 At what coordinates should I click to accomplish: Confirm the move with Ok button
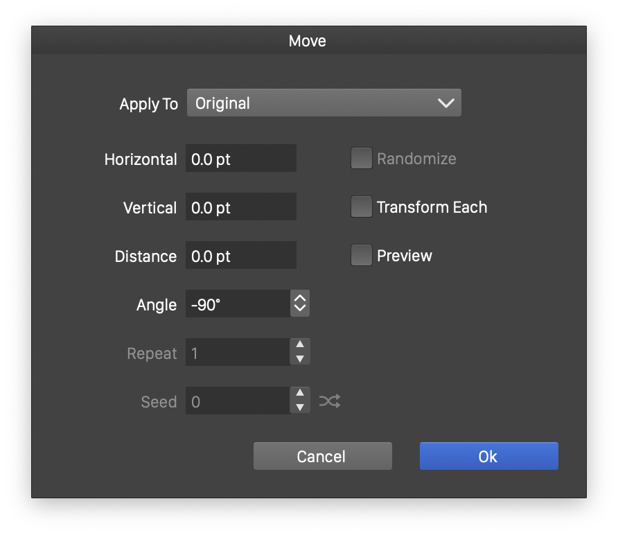click(x=488, y=456)
